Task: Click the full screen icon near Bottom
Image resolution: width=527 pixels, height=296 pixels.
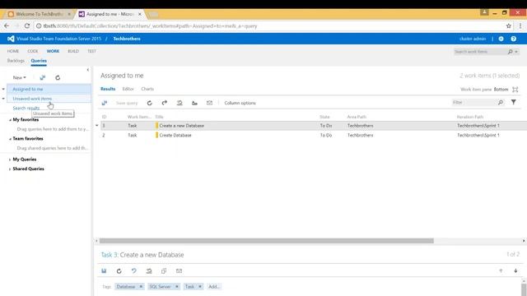Action: point(515,90)
